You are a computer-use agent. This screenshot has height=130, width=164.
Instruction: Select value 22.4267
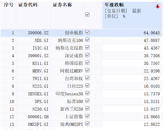click(x=152, y=79)
